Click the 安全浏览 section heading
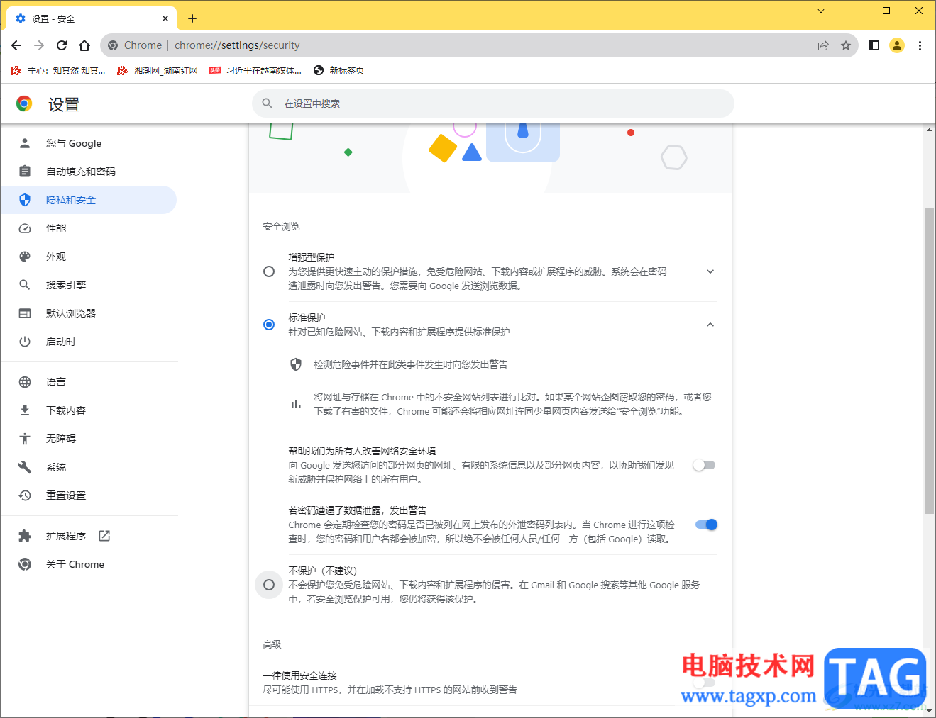The image size is (936, 718). pos(281,227)
